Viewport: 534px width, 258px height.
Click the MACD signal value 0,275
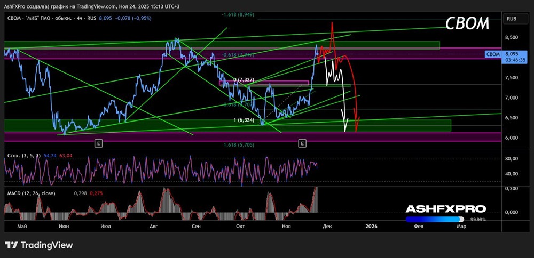(x=96, y=193)
